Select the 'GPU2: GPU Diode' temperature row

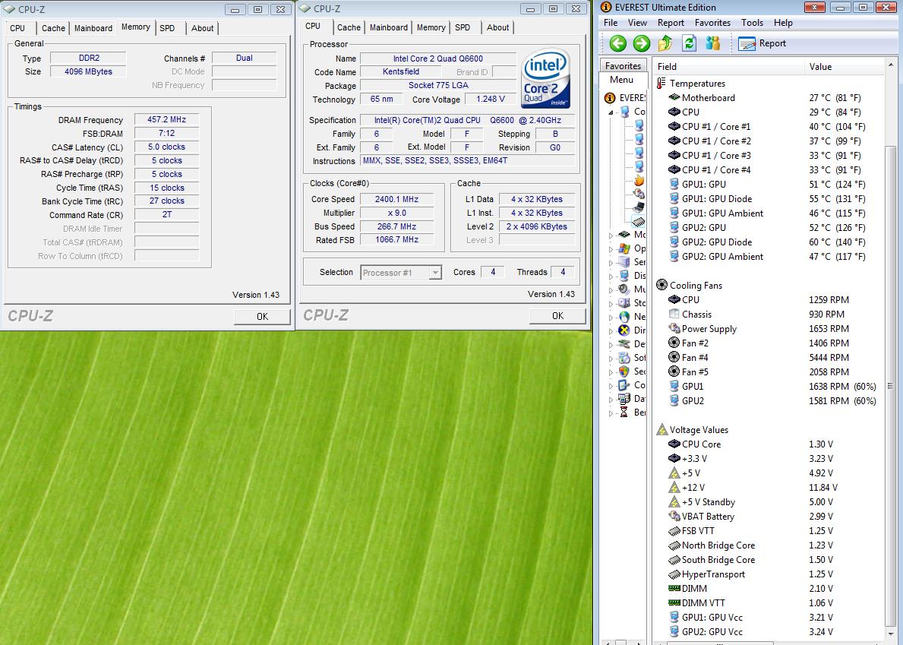tap(769, 242)
